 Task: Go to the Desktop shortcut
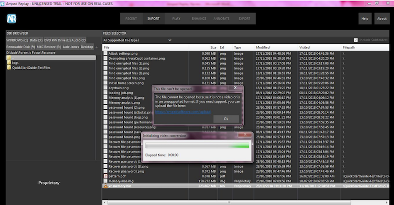87,47
